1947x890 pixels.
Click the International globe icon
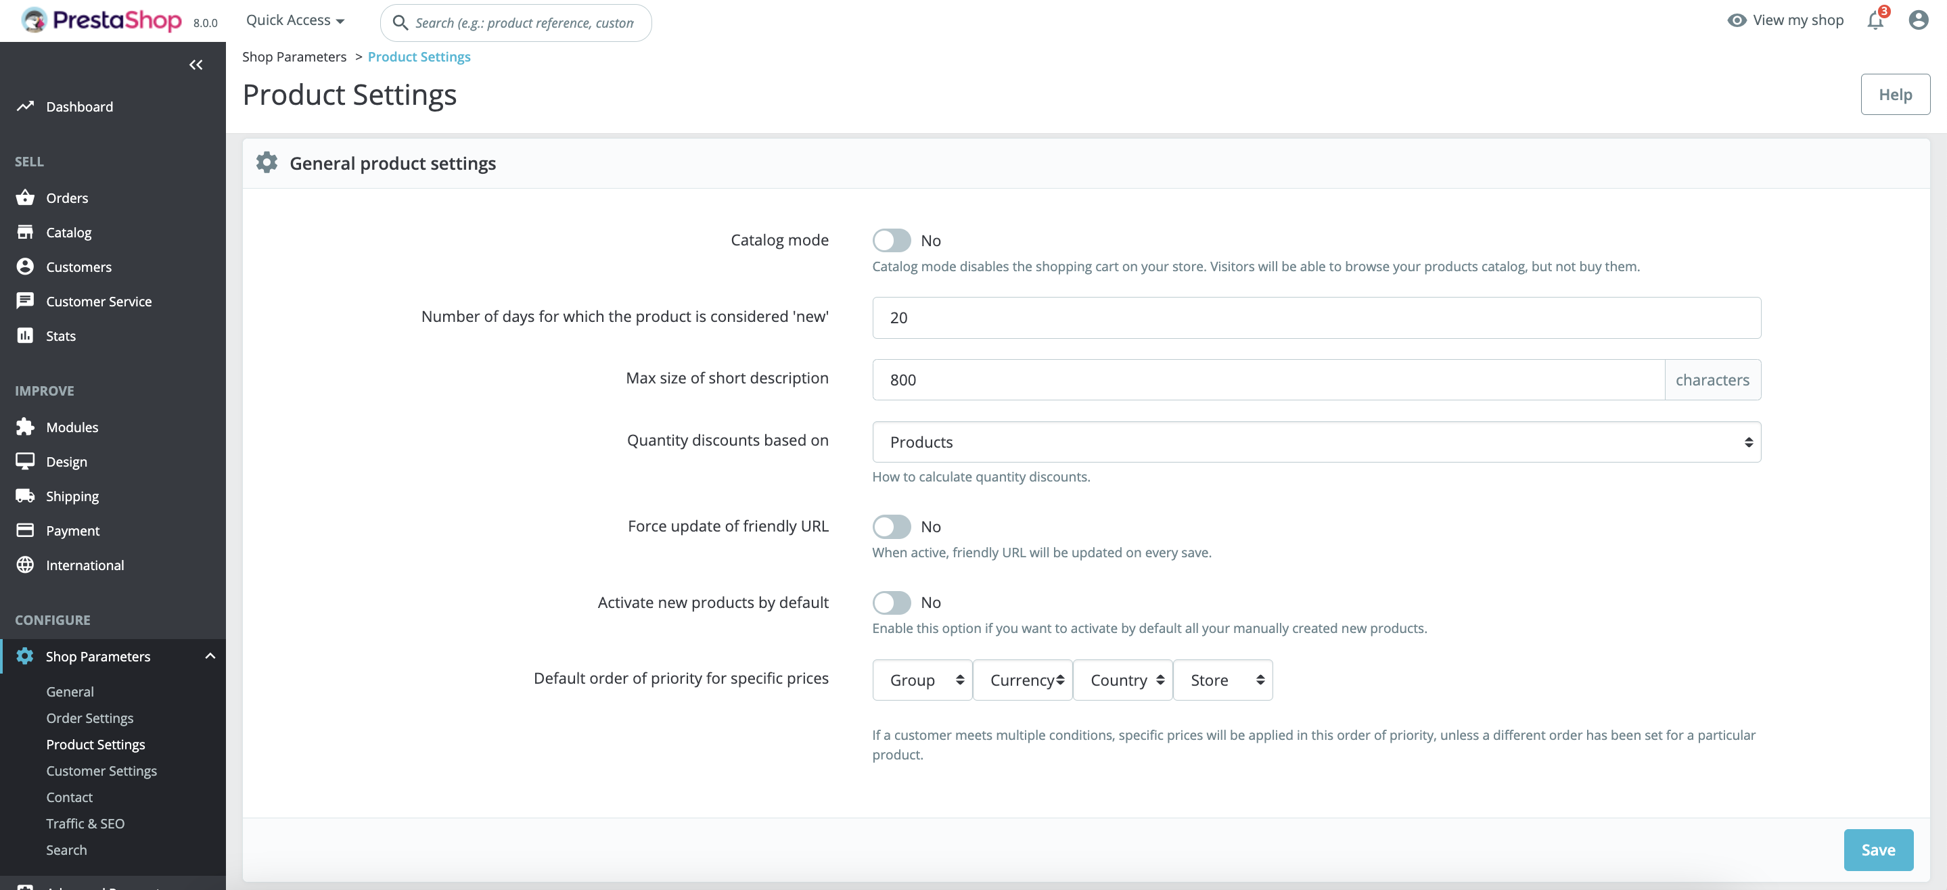(x=25, y=565)
